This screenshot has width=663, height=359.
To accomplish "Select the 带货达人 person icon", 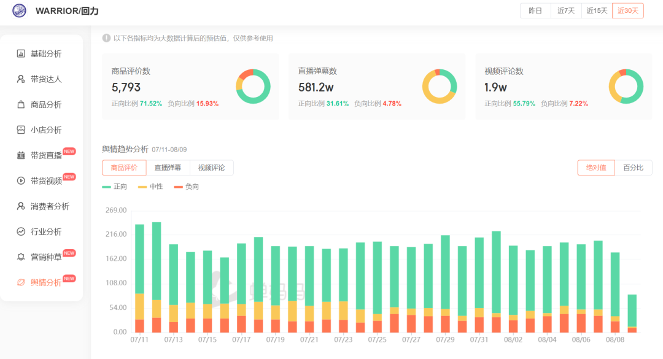I will (x=21, y=79).
